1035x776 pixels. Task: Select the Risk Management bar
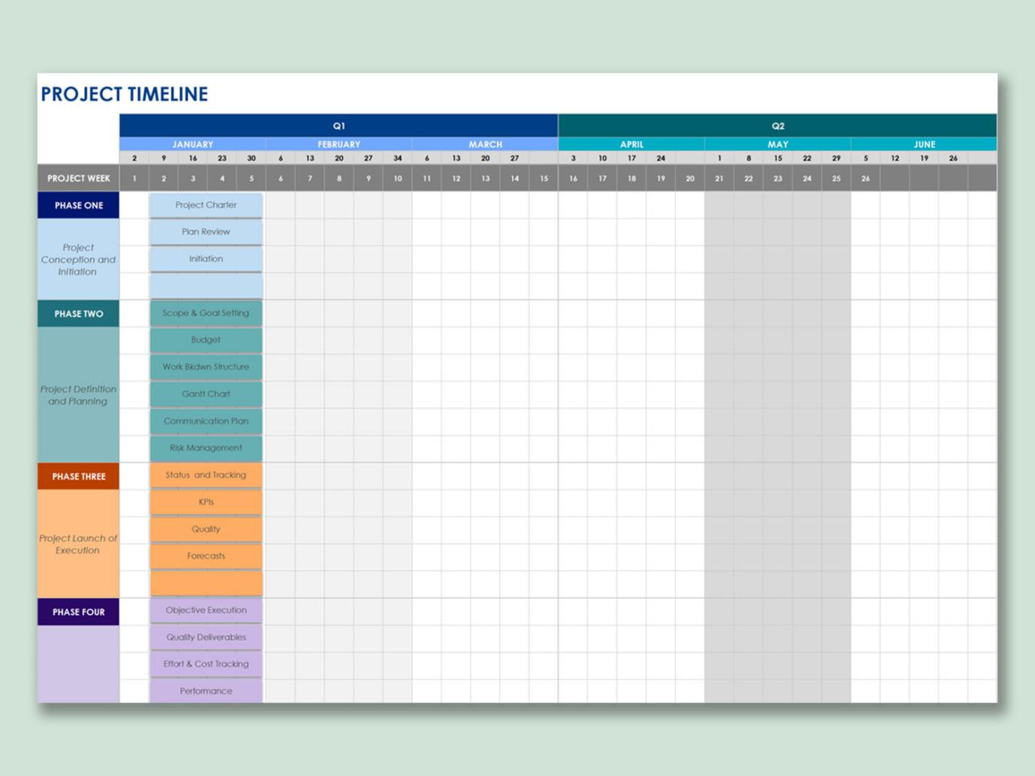pos(206,447)
